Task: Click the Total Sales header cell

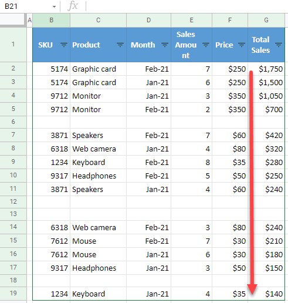Action: click(x=266, y=45)
